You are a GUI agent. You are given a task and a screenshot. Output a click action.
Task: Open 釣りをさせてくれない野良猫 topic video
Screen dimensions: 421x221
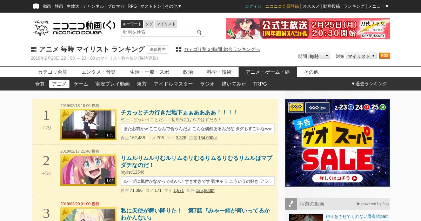(356, 217)
